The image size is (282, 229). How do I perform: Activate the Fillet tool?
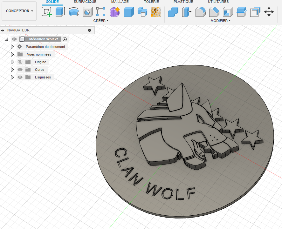(201, 12)
